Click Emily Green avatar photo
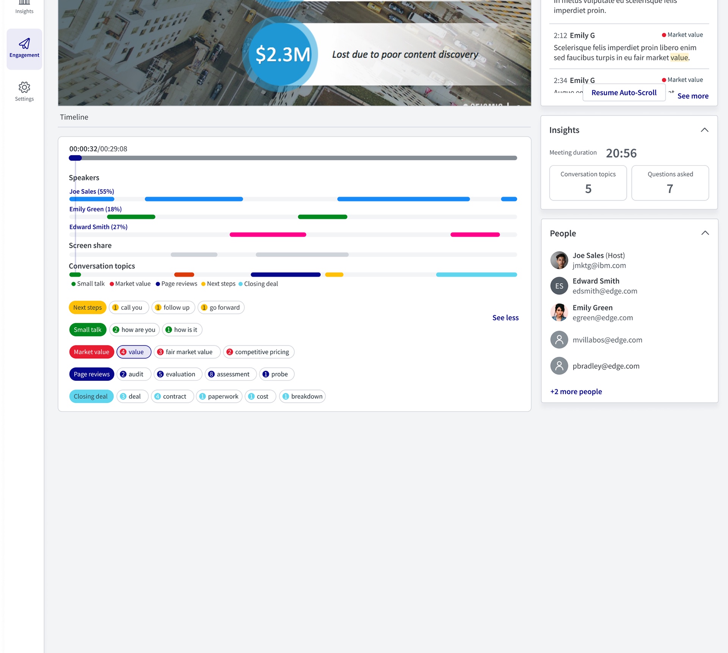 (559, 312)
